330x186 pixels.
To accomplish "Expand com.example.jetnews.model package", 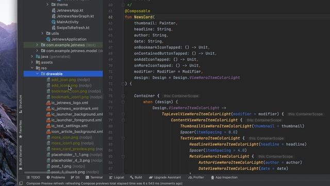I will [37, 51].
